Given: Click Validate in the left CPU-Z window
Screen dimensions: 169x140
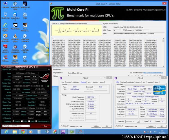Looking at the screenshot, I should click(96, 126).
